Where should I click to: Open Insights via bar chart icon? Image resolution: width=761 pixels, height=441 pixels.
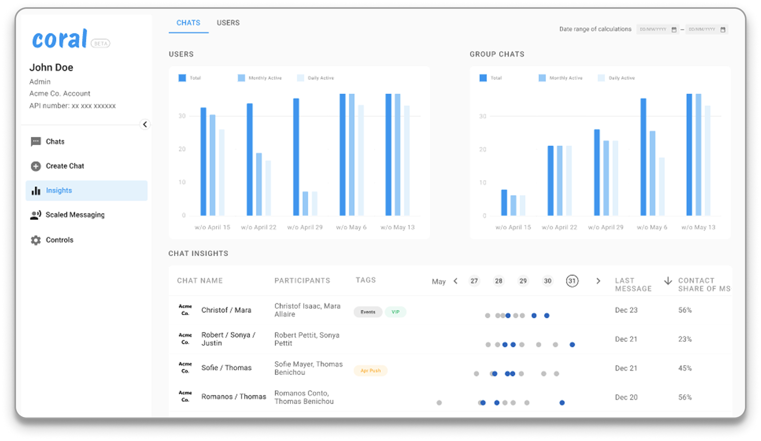coord(36,191)
